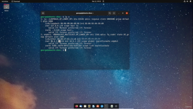Image resolution: width=193 pixels, height=109 pixels.
Task: Open the Help icon in the dock
Action: (102, 106)
